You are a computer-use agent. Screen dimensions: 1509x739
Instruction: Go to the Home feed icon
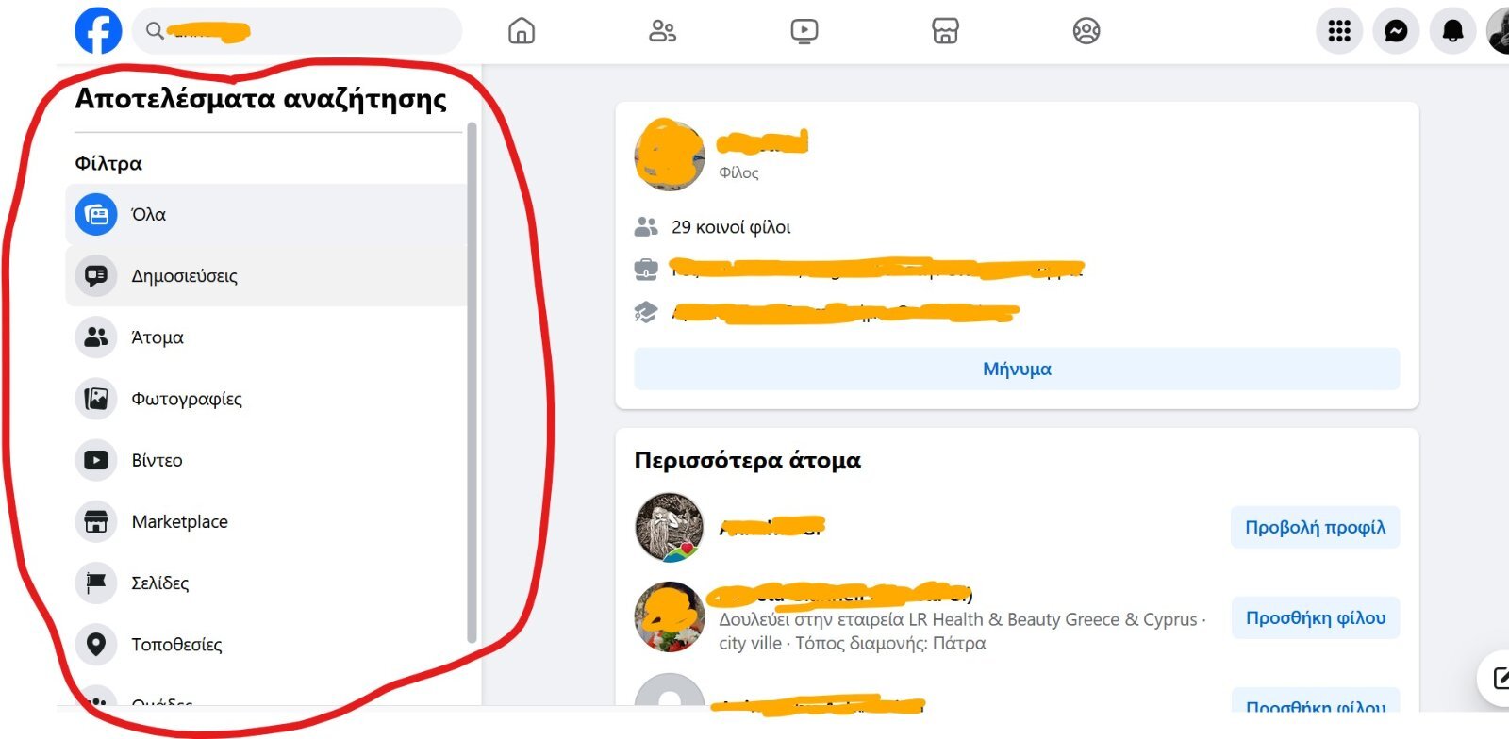tap(522, 31)
